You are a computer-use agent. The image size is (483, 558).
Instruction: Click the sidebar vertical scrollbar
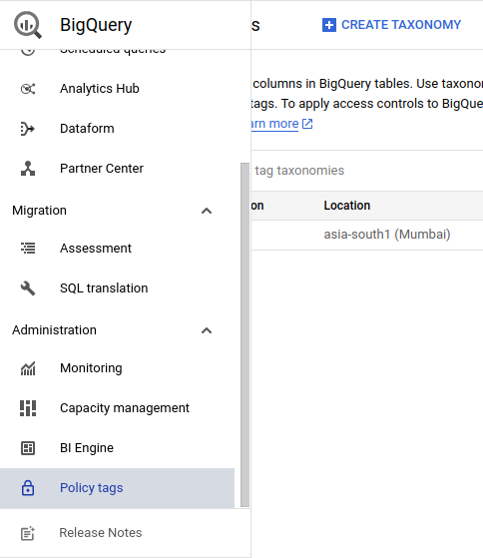244,334
